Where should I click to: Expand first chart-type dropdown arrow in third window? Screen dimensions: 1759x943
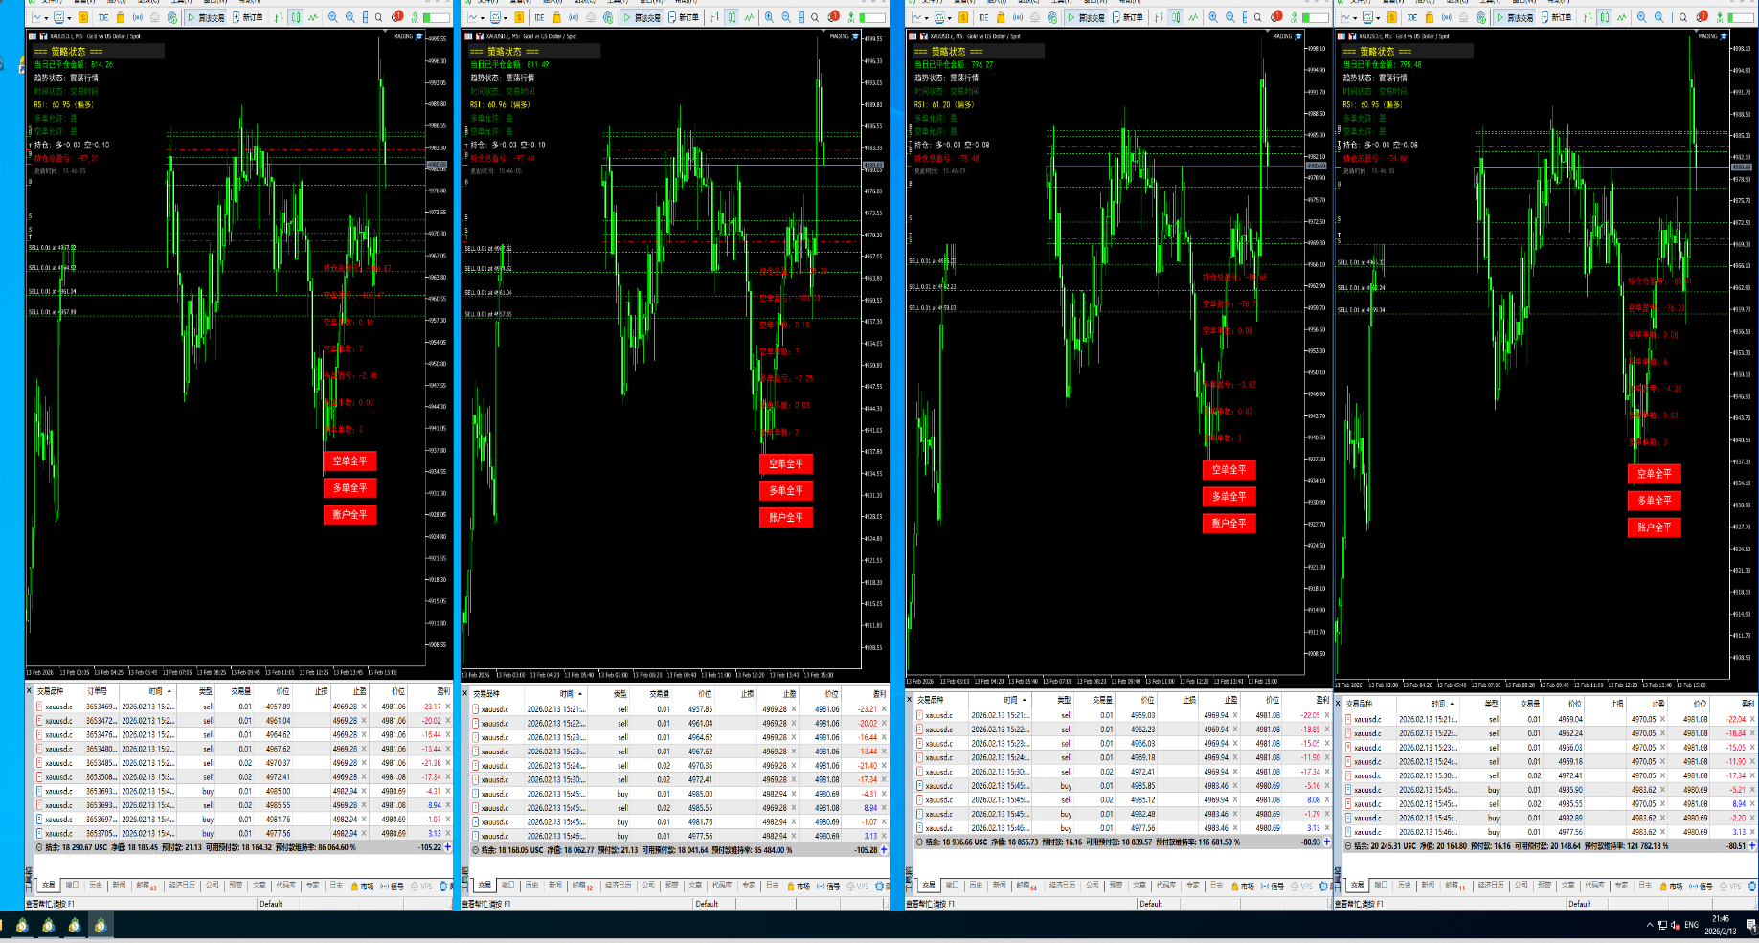tap(927, 18)
